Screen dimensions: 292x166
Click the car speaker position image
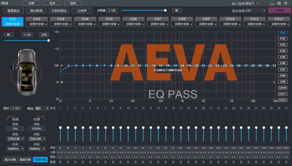[26, 72]
